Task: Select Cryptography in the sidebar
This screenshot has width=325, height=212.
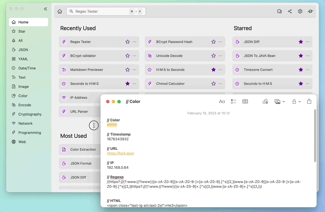Action: pyautogui.click(x=30, y=114)
